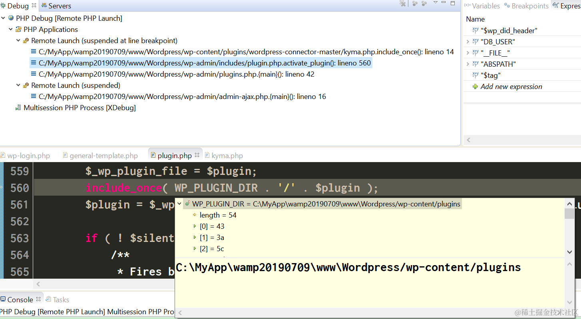Image resolution: width=581 pixels, height=319 pixels.
Task: Open the Debug view menu triangle
Action: pyautogui.click(x=435, y=3)
